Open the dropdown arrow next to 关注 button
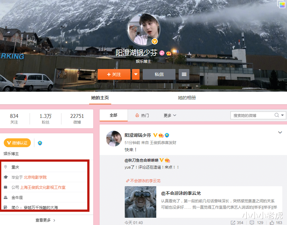Screen dimensions: 287x225 [136, 74]
